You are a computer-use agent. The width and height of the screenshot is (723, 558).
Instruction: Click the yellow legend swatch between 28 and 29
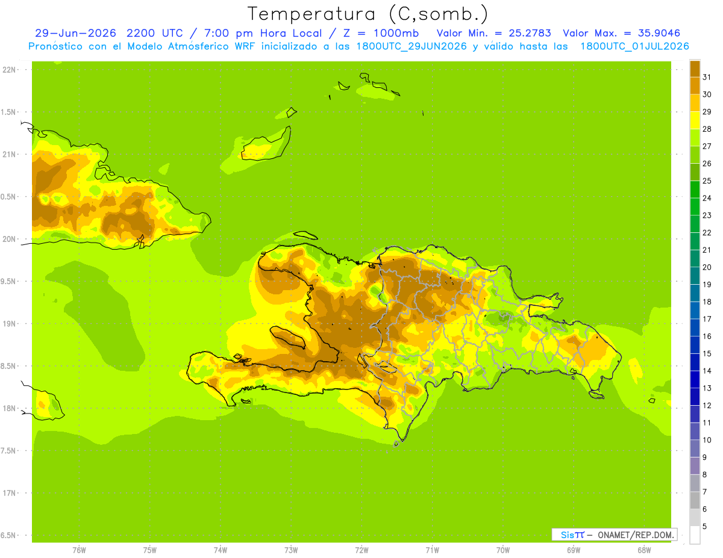tap(695, 120)
